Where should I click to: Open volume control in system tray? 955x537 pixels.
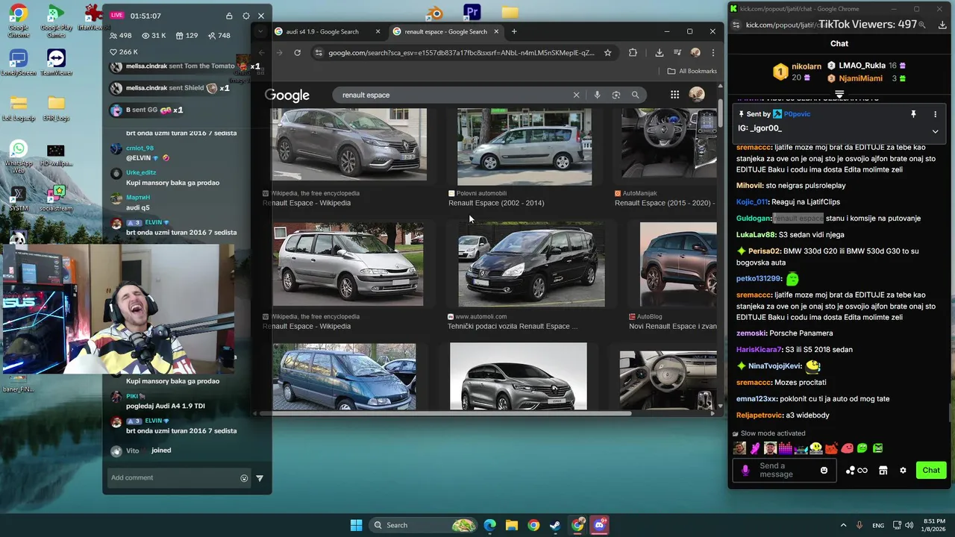click(x=909, y=525)
